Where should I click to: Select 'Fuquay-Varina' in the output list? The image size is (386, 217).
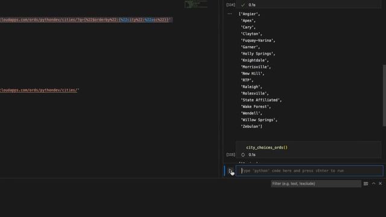coord(257,40)
